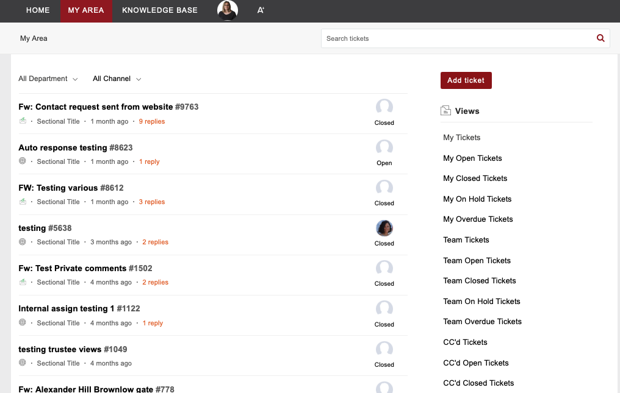The height and width of the screenshot is (393, 620).
Task: Show 9 replies on ticket #9763
Action: point(152,121)
